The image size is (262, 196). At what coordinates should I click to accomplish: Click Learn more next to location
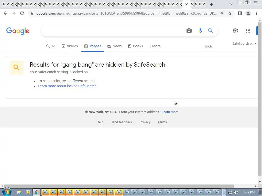170,112
